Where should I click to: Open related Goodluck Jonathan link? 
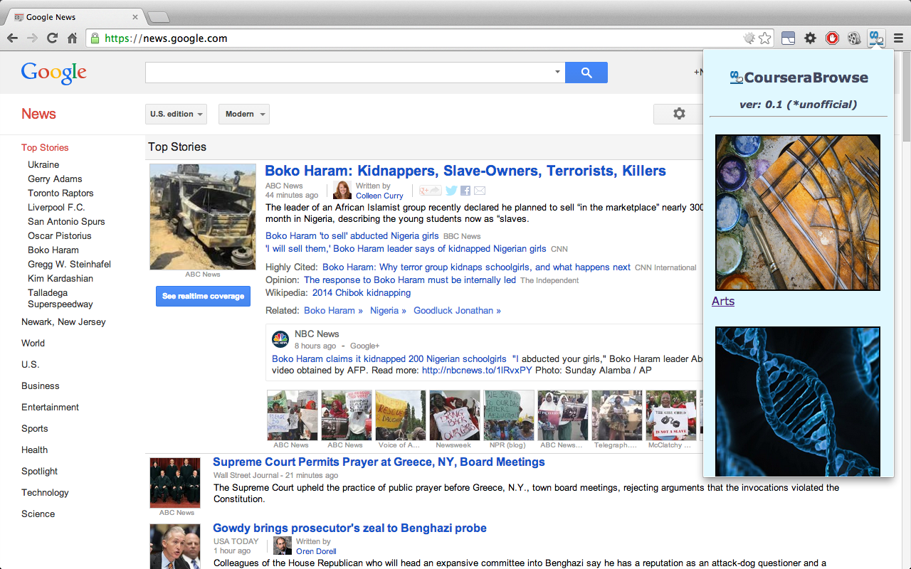[x=457, y=310]
